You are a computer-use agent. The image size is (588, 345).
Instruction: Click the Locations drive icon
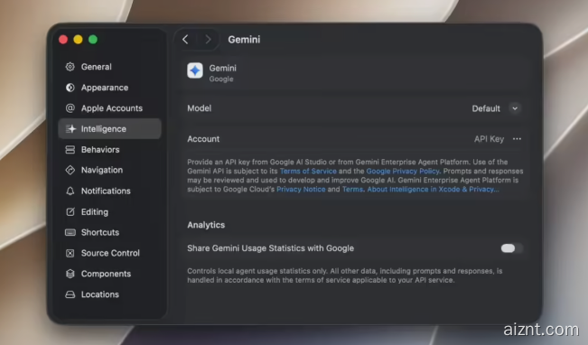[70, 294]
